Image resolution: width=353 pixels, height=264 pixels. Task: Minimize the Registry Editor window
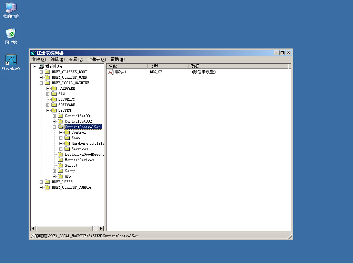(x=277, y=53)
